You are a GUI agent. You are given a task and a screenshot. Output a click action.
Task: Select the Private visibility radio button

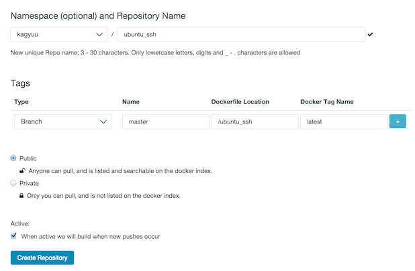(x=14, y=183)
